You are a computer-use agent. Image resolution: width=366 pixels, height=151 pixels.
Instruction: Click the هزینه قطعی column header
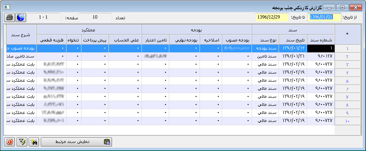click(51, 40)
